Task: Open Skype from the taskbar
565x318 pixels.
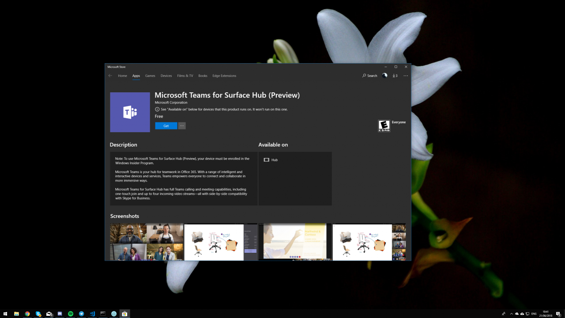Action: coord(38,314)
